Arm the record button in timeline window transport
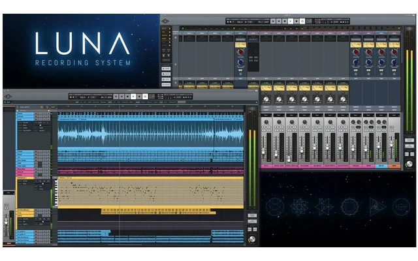This screenshot has height=261, width=418. pyautogui.click(x=139, y=97)
